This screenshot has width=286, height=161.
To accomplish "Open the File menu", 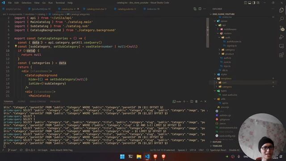I will 10,3.
